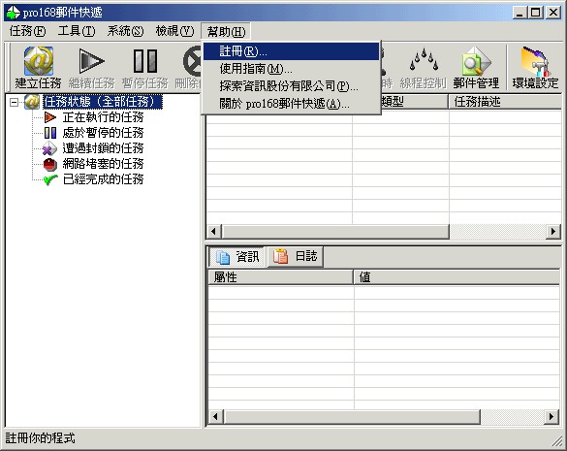Click the 繼續任務 play icon
Screen dimensions: 567x451
pyautogui.click(x=91, y=68)
